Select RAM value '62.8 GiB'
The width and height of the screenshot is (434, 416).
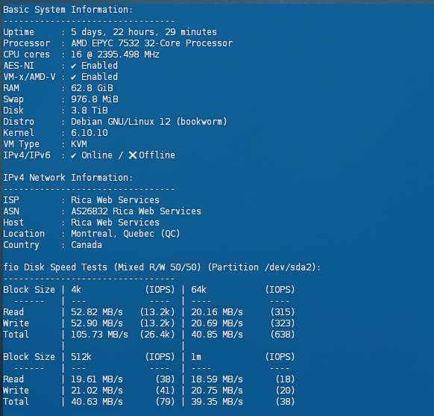click(92, 88)
